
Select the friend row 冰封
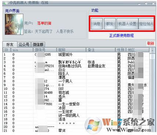(76, 108)
